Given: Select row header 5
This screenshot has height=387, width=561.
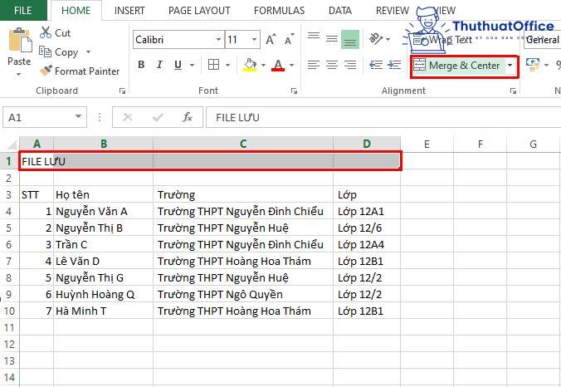Looking at the screenshot, I should 9,228.
